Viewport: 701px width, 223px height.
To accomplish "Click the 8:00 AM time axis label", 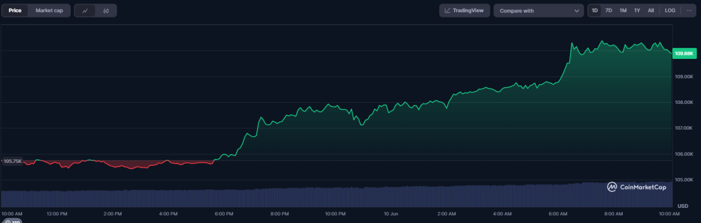I will (614, 214).
